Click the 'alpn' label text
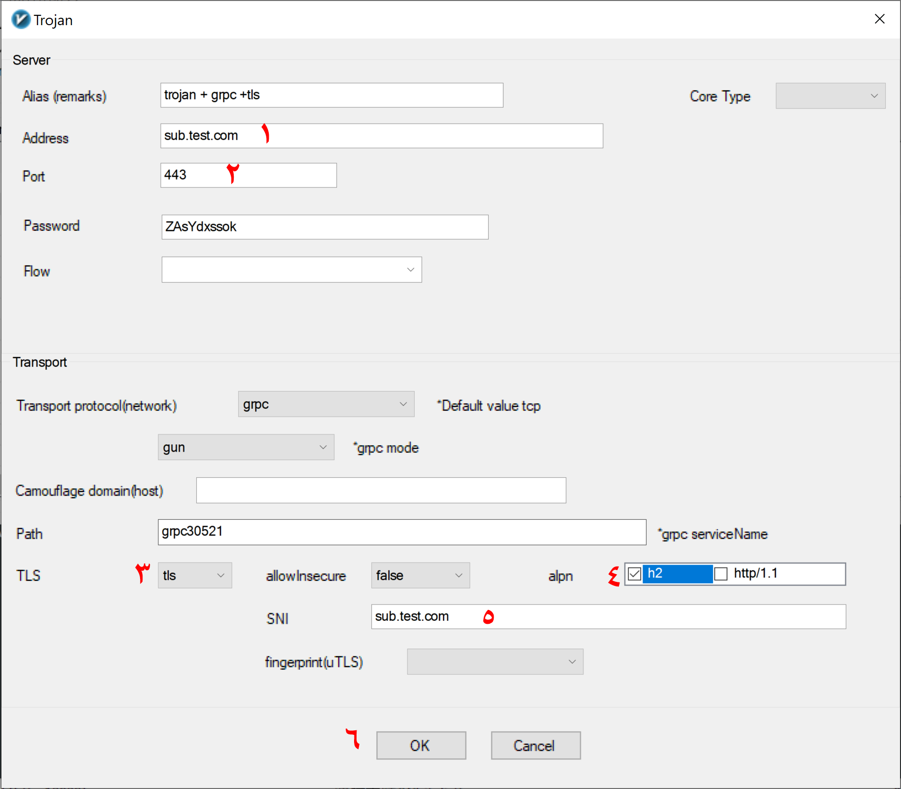The image size is (901, 789). (x=561, y=576)
